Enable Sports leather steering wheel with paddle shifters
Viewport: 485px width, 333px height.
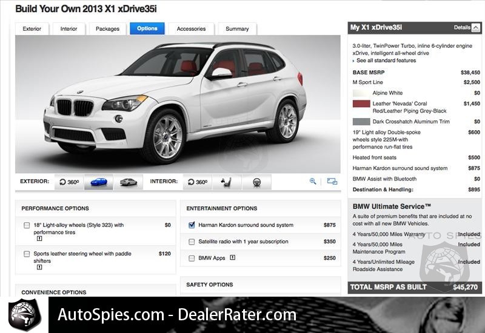(27, 254)
